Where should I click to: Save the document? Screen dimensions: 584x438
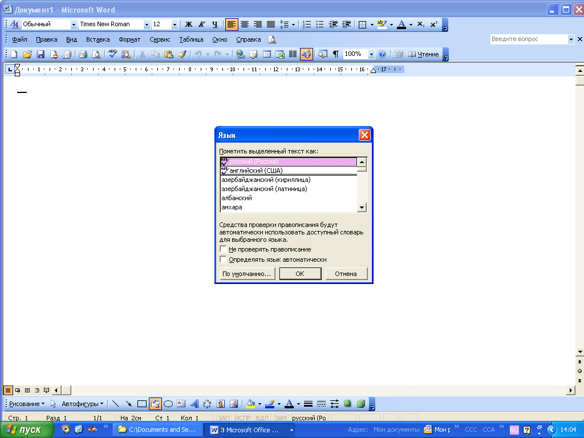[40, 54]
